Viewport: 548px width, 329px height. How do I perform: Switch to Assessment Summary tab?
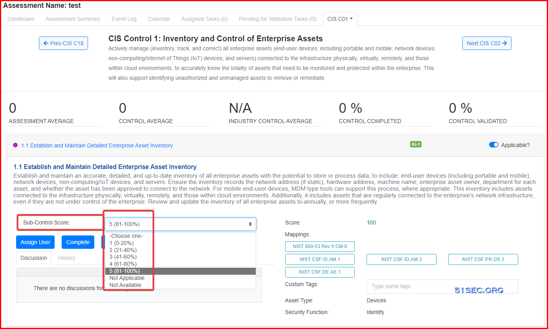click(73, 19)
